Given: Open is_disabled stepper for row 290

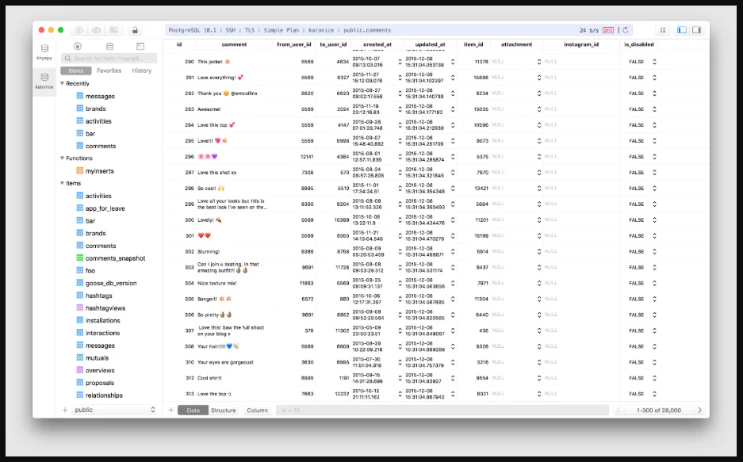Looking at the screenshot, I should (x=654, y=62).
